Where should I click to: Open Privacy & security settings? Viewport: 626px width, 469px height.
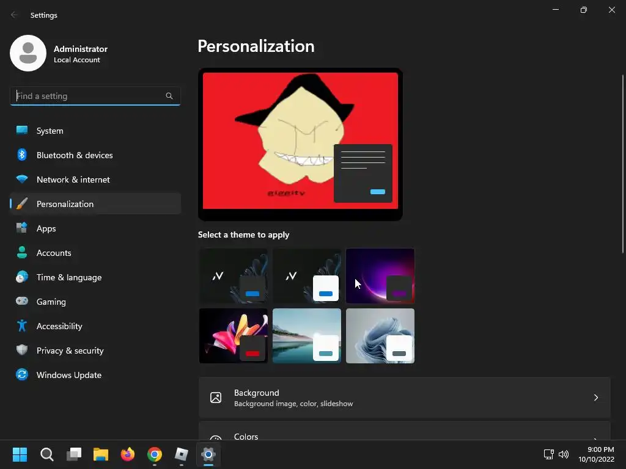(x=95, y=350)
